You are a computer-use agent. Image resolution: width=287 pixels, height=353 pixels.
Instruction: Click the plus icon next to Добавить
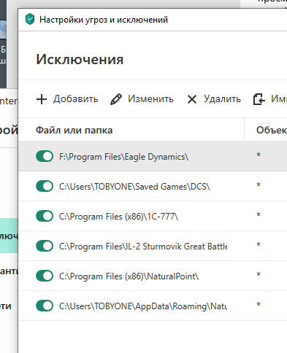coord(42,99)
